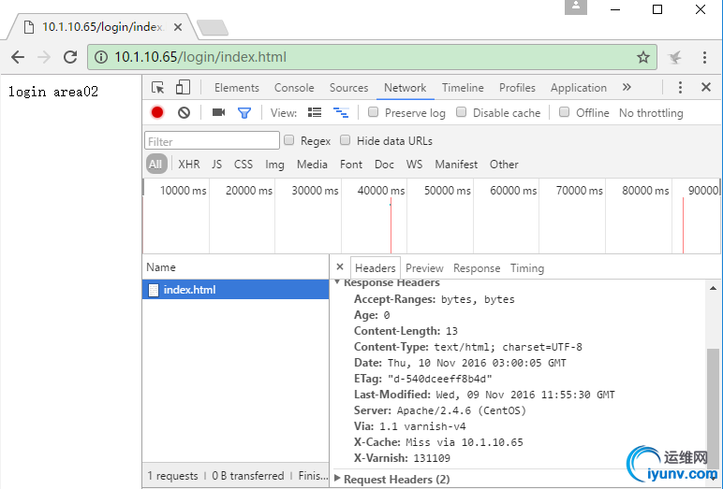
Task: Open DevTools customize three-dot menu
Action: pyautogui.click(x=680, y=88)
